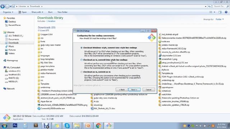Select vppsetup.exe file icon
This screenshot has height=129, width=230.
point(160,87)
